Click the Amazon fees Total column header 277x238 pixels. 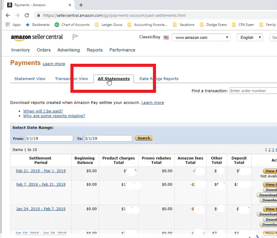pyautogui.click(x=190, y=160)
